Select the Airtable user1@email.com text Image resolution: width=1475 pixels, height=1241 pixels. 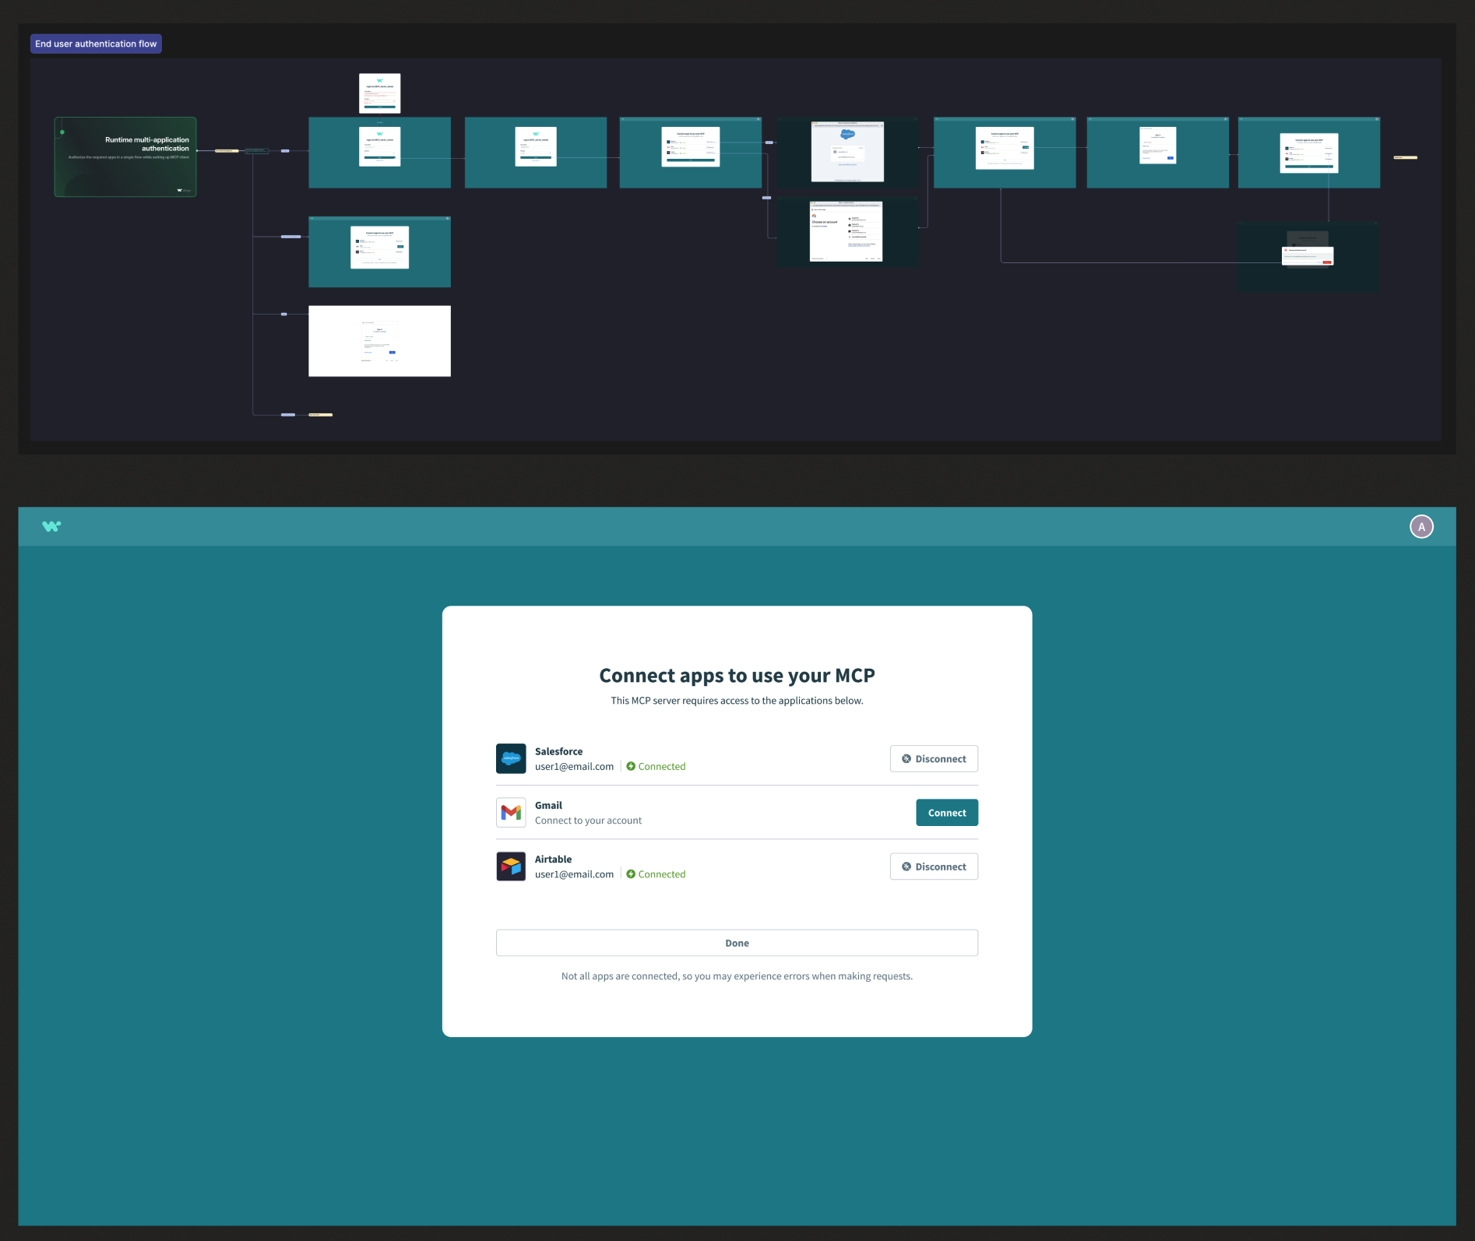pyautogui.click(x=574, y=874)
